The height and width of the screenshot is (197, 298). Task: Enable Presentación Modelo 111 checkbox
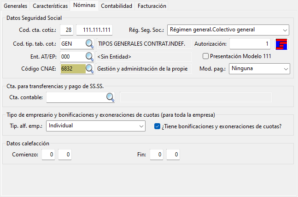(x=205, y=56)
